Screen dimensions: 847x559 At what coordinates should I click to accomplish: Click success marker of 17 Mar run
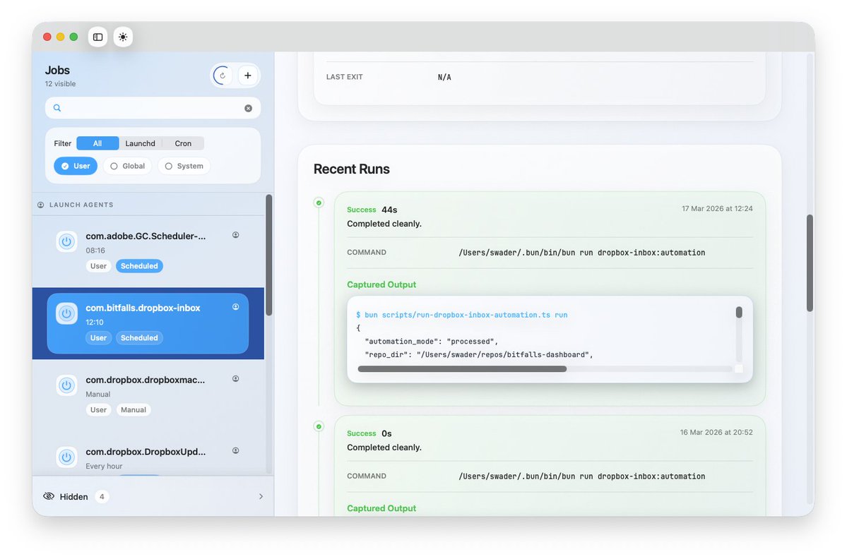point(319,203)
